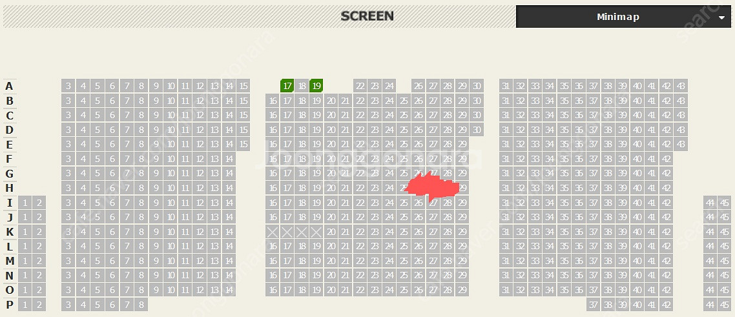Pick seat 37 in row P

pos(594,305)
